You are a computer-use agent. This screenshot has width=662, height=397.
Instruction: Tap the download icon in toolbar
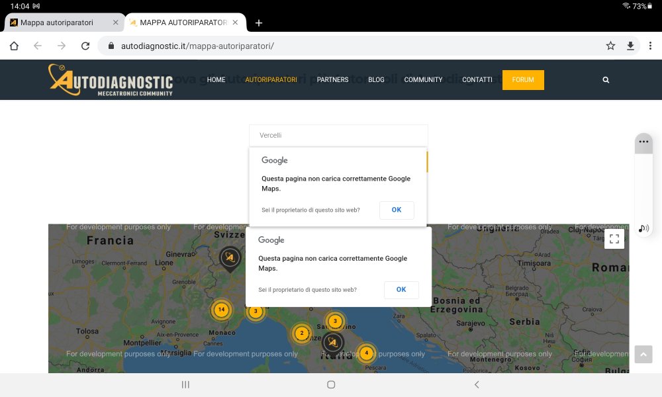(630, 46)
